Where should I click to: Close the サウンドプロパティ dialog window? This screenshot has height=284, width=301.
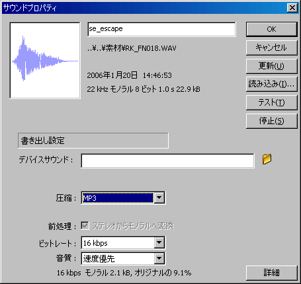coord(292,8)
